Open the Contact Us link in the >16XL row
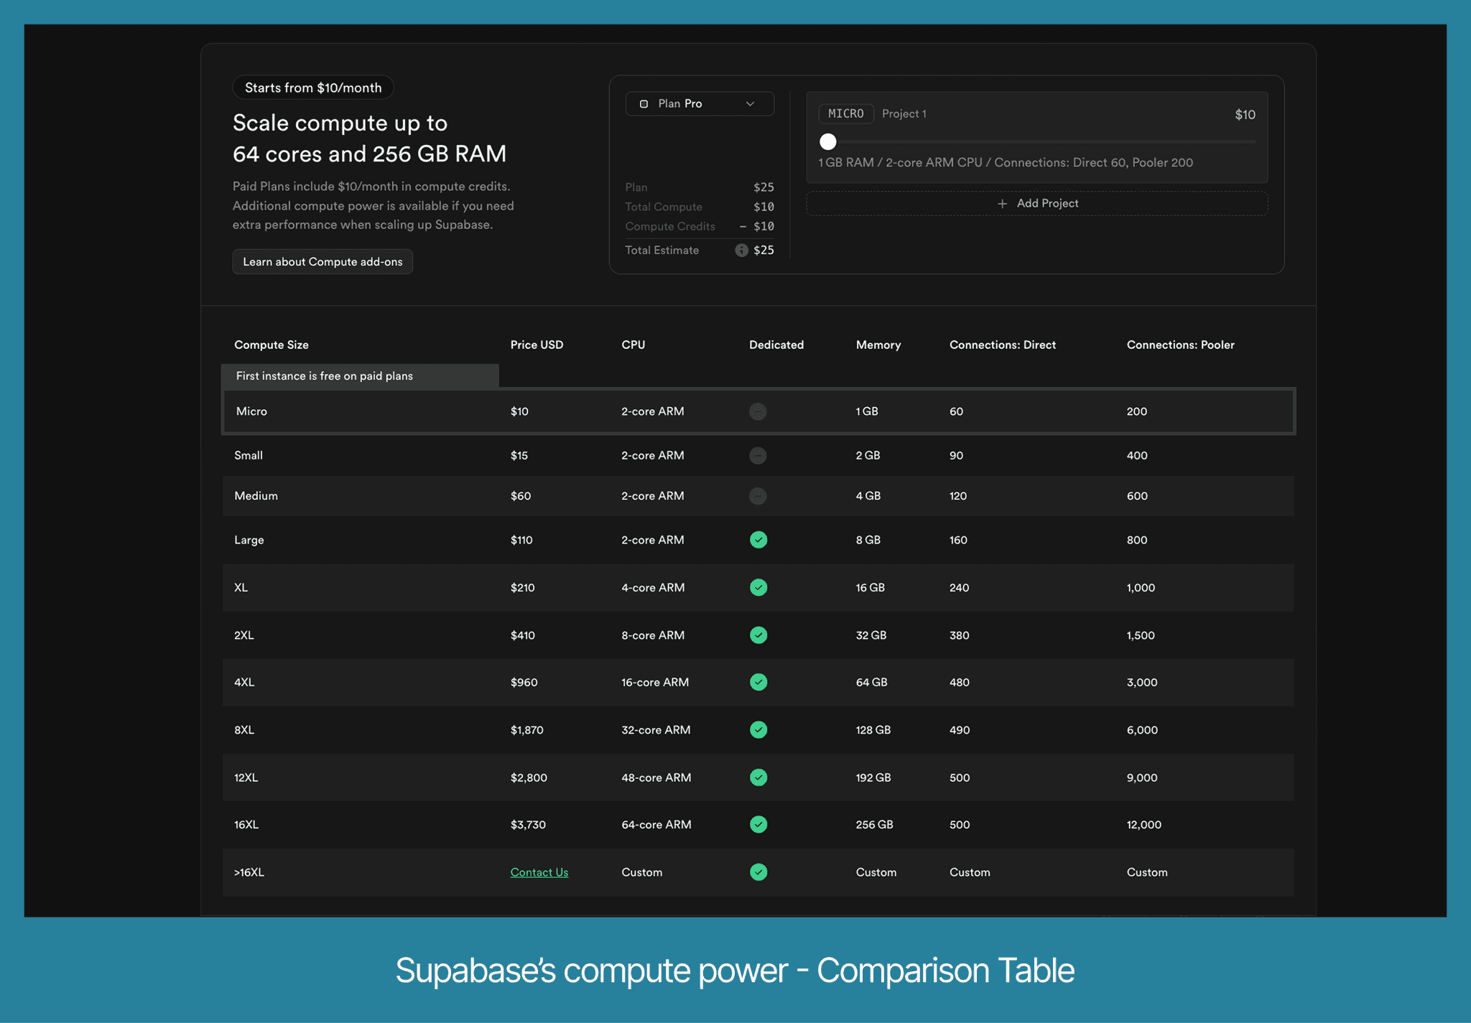 pyautogui.click(x=539, y=872)
